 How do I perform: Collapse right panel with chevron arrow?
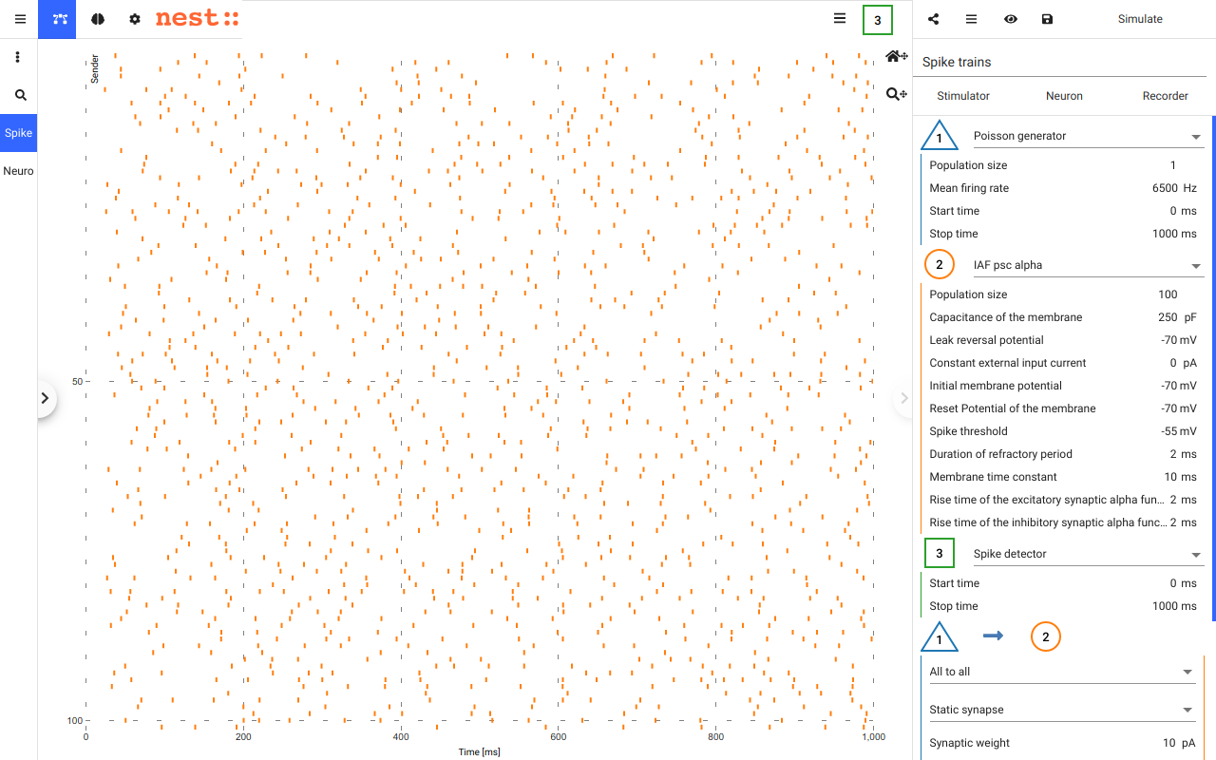[x=904, y=398]
